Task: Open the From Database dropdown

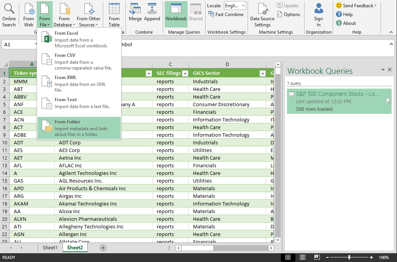Action: point(64,15)
